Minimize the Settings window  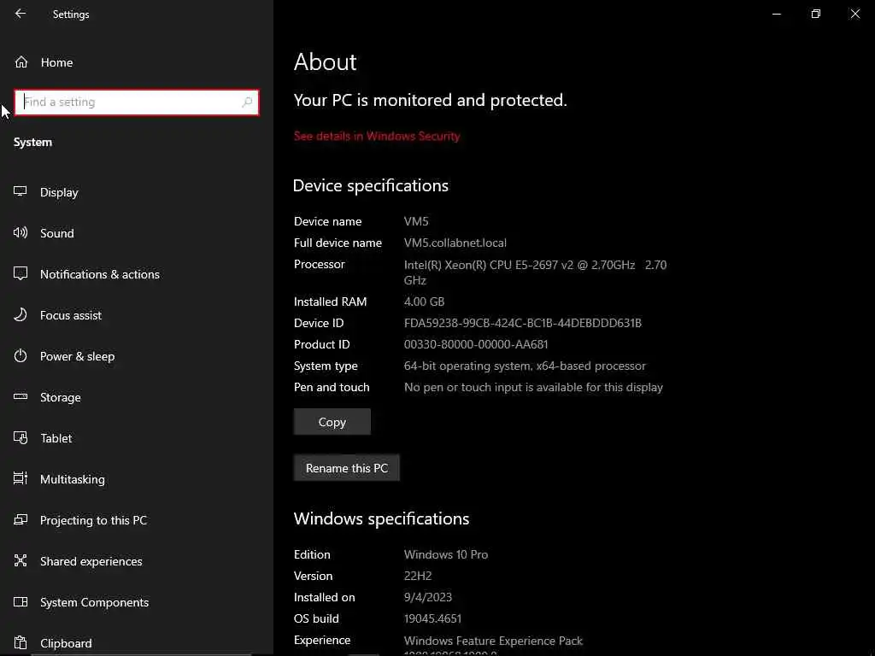(x=776, y=14)
